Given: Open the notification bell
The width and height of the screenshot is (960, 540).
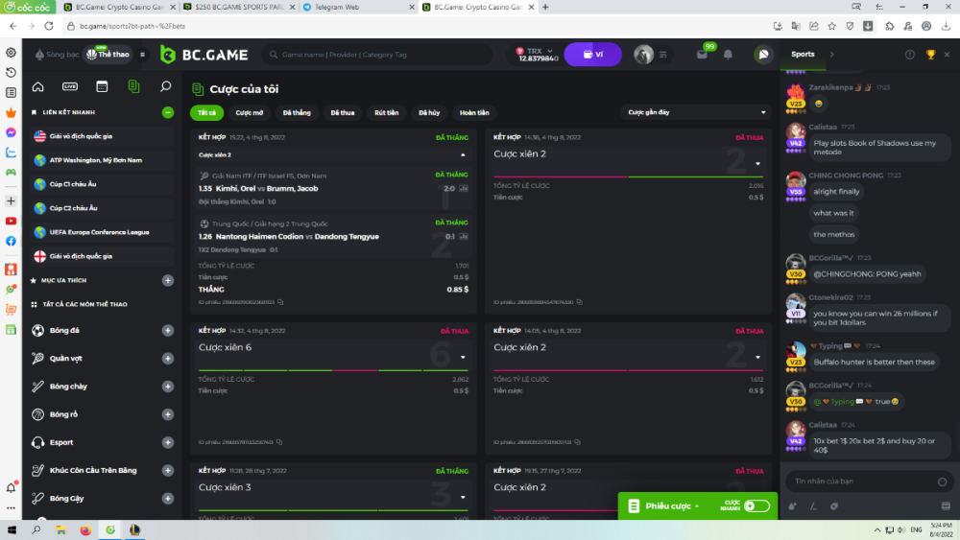Looking at the screenshot, I should pyautogui.click(x=728, y=55).
